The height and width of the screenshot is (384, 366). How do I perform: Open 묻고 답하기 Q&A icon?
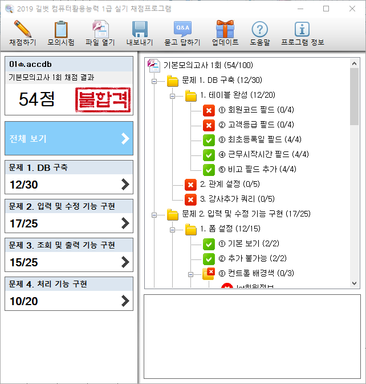pos(182,30)
